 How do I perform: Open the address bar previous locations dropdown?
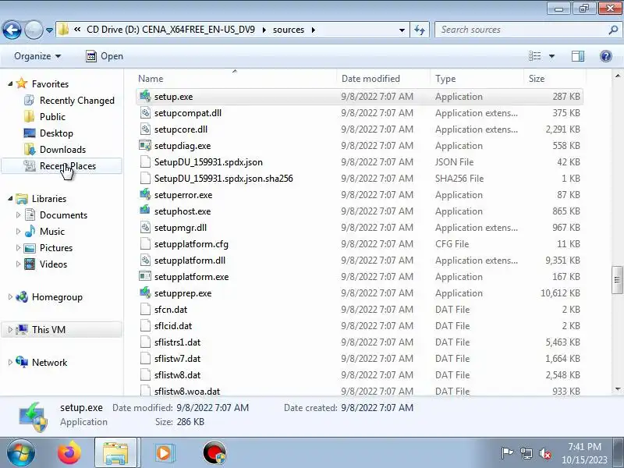click(x=402, y=30)
